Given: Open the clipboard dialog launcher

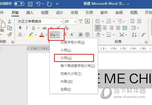Looking at the screenshot, I should [13, 42].
